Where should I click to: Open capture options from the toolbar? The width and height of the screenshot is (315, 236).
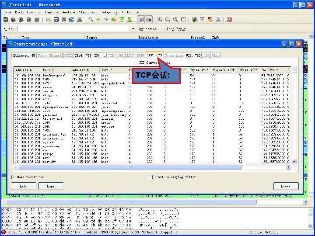[14, 20]
